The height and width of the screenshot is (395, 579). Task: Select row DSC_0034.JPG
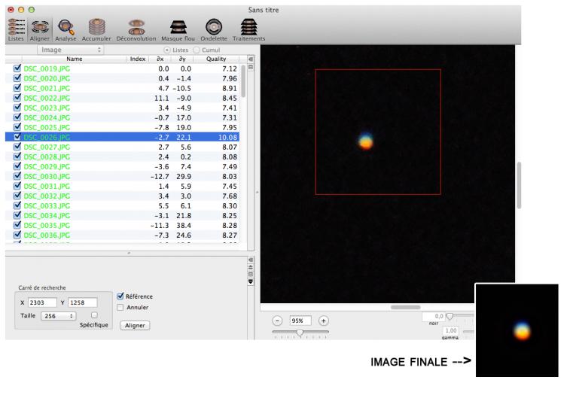click(122, 215)
